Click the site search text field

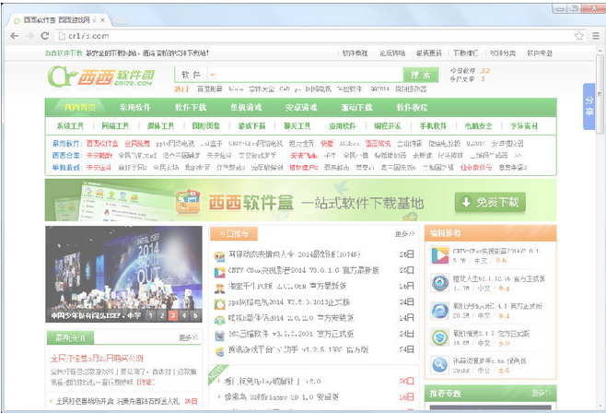click(310, 75)
